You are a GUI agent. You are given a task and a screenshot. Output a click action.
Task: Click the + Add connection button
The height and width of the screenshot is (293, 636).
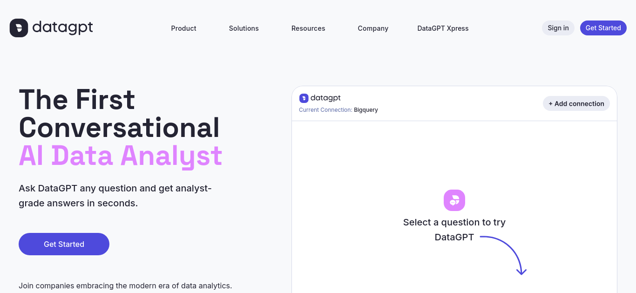pos(576,103)
